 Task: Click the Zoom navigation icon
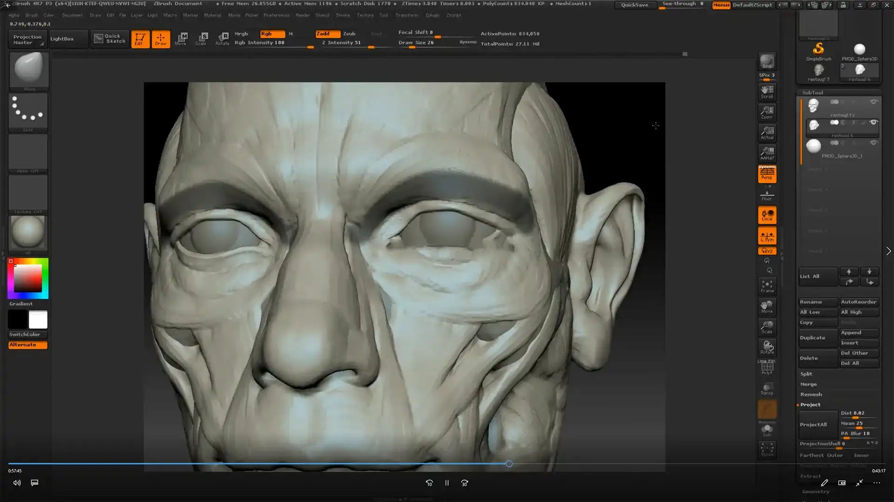pos(767,112)
